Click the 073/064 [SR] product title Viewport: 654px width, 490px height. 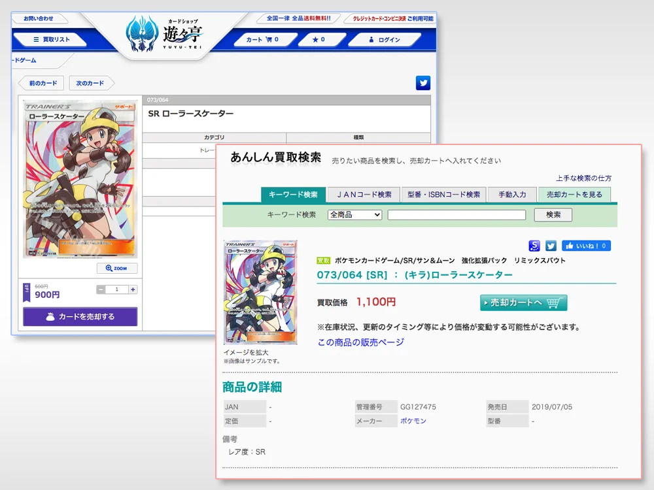tap(415, 275)
